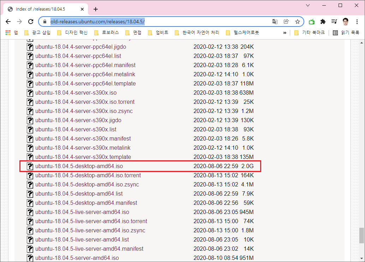
Task: Click the lock icon in address bar
Action: (x=45, y=22)
